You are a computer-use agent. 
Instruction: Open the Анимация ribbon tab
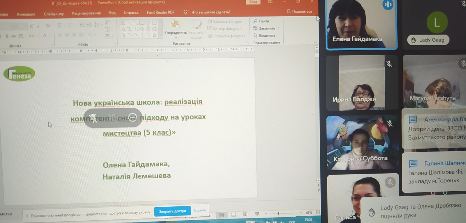click(x=26, y=14)
